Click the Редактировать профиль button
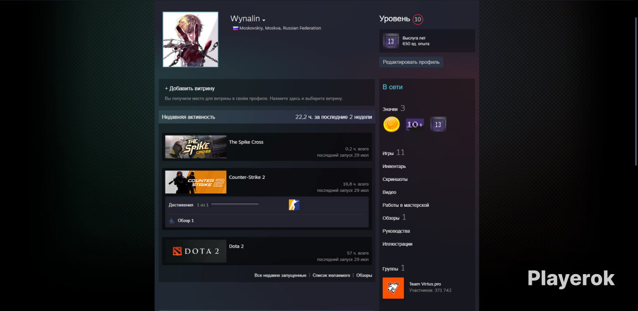 411,62
